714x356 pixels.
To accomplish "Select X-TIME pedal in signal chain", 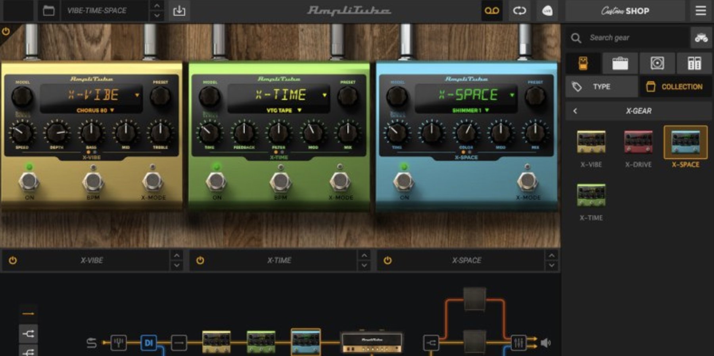I will [261, 342].
